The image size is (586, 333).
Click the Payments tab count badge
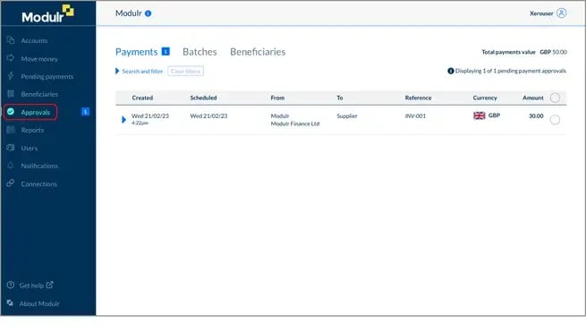166,51
